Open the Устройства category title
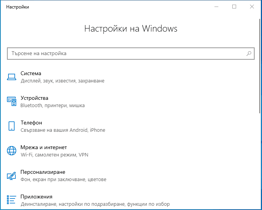The height and width of the screenshot is (210, 262). click(x=34, y=98)
